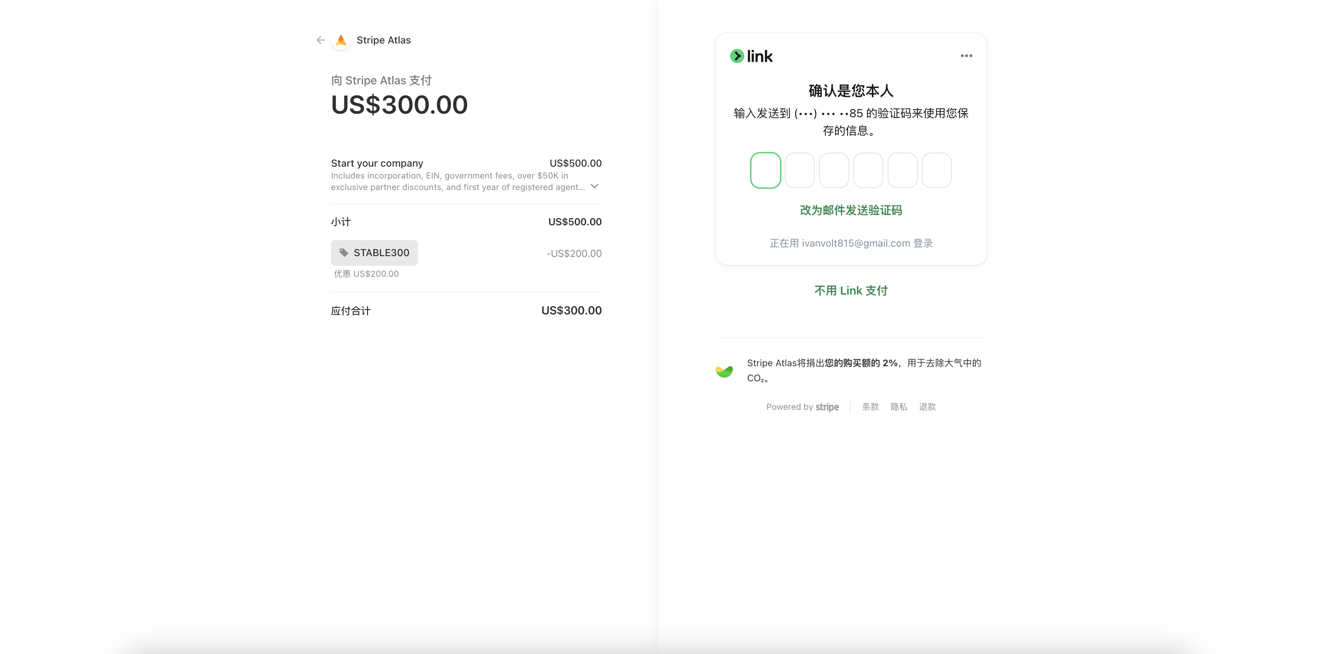Click the third verification code box
1320x654 pixels.
pyautogui.click(x=834, y=170)
